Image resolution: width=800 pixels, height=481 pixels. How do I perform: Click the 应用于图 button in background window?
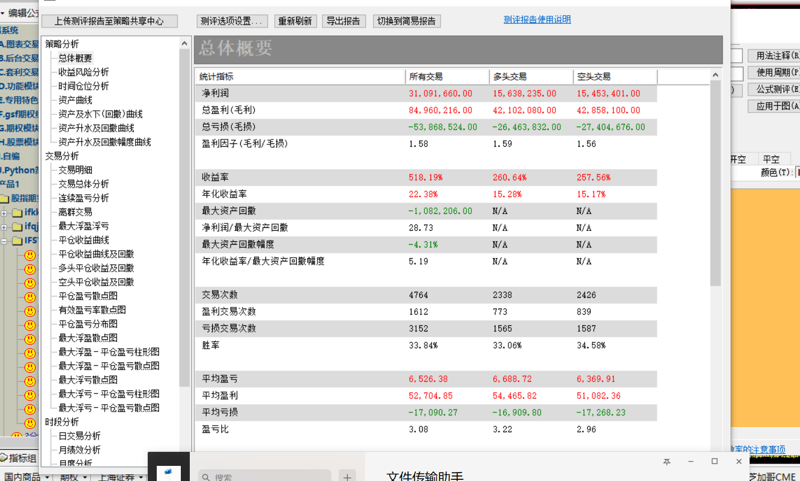775,106
